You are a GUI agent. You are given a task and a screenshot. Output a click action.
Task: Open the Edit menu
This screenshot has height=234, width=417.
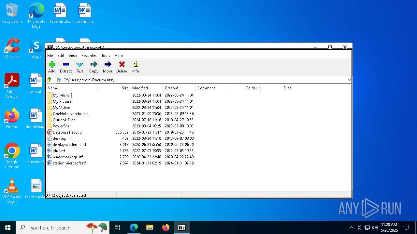[x=61, y=56]
